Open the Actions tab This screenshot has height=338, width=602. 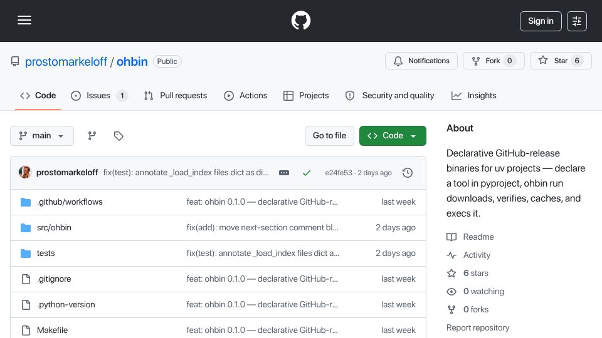point(245,95)
